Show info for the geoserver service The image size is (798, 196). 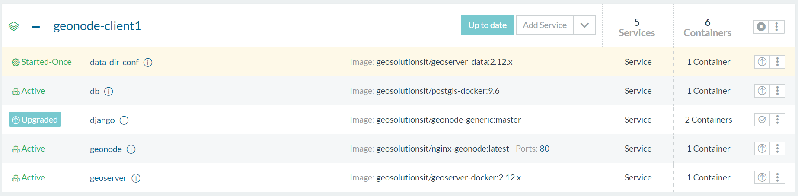[136, 178]
